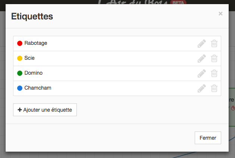Select the Scie label row

(117, 58)
